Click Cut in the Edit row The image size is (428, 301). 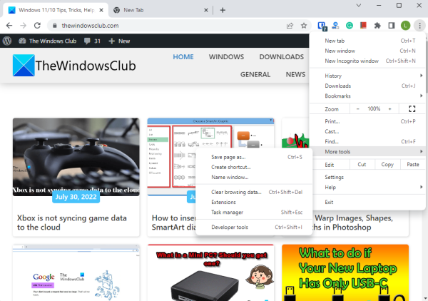[362, 164]
